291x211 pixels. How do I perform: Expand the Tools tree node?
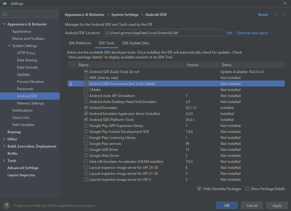4,161
